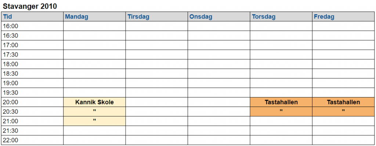The width and height of the screenshot is (376, 146).
Task: Select the Torsdag column header
Action: coord(281,17)
